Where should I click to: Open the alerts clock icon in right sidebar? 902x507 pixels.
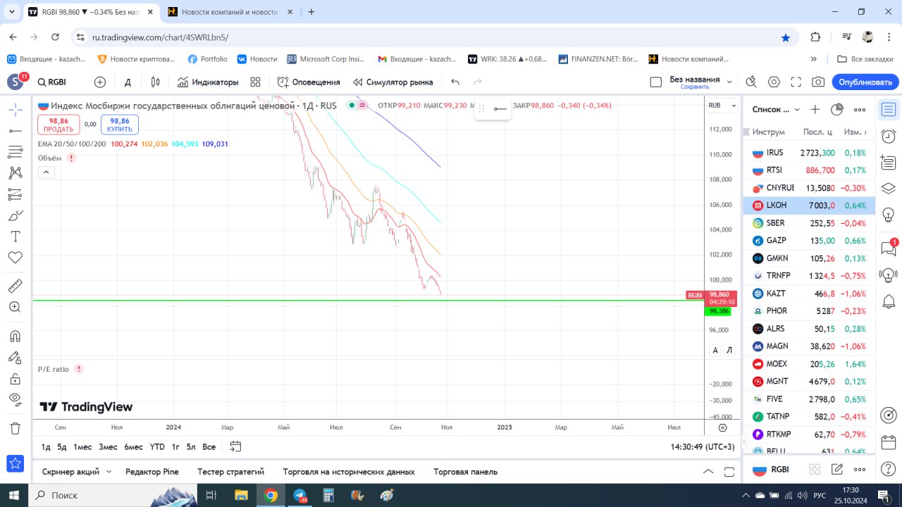click(889, 136)
